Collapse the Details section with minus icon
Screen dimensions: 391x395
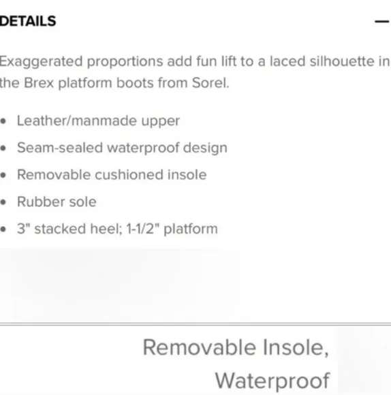(381, 22)
